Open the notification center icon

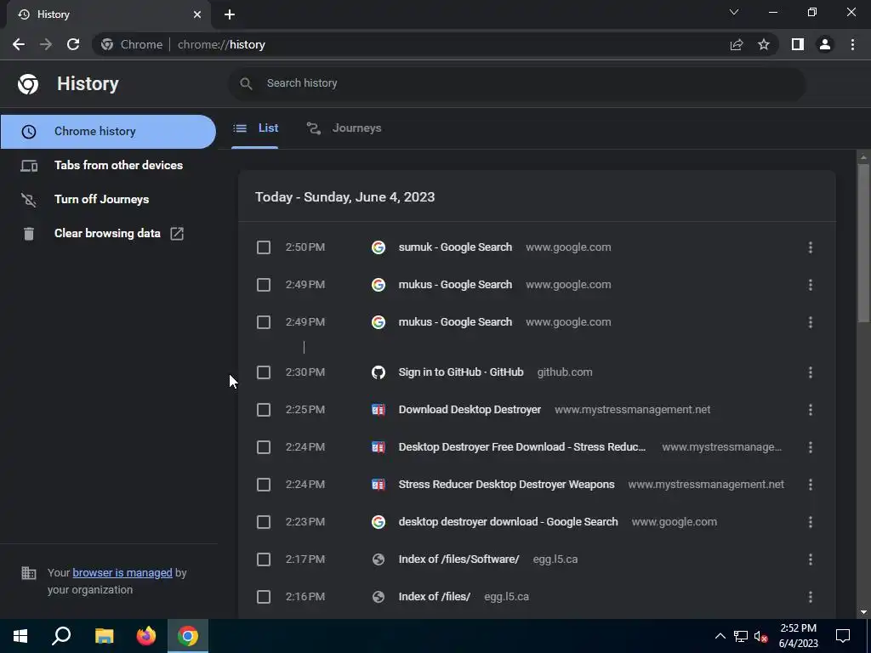[843, 636]
